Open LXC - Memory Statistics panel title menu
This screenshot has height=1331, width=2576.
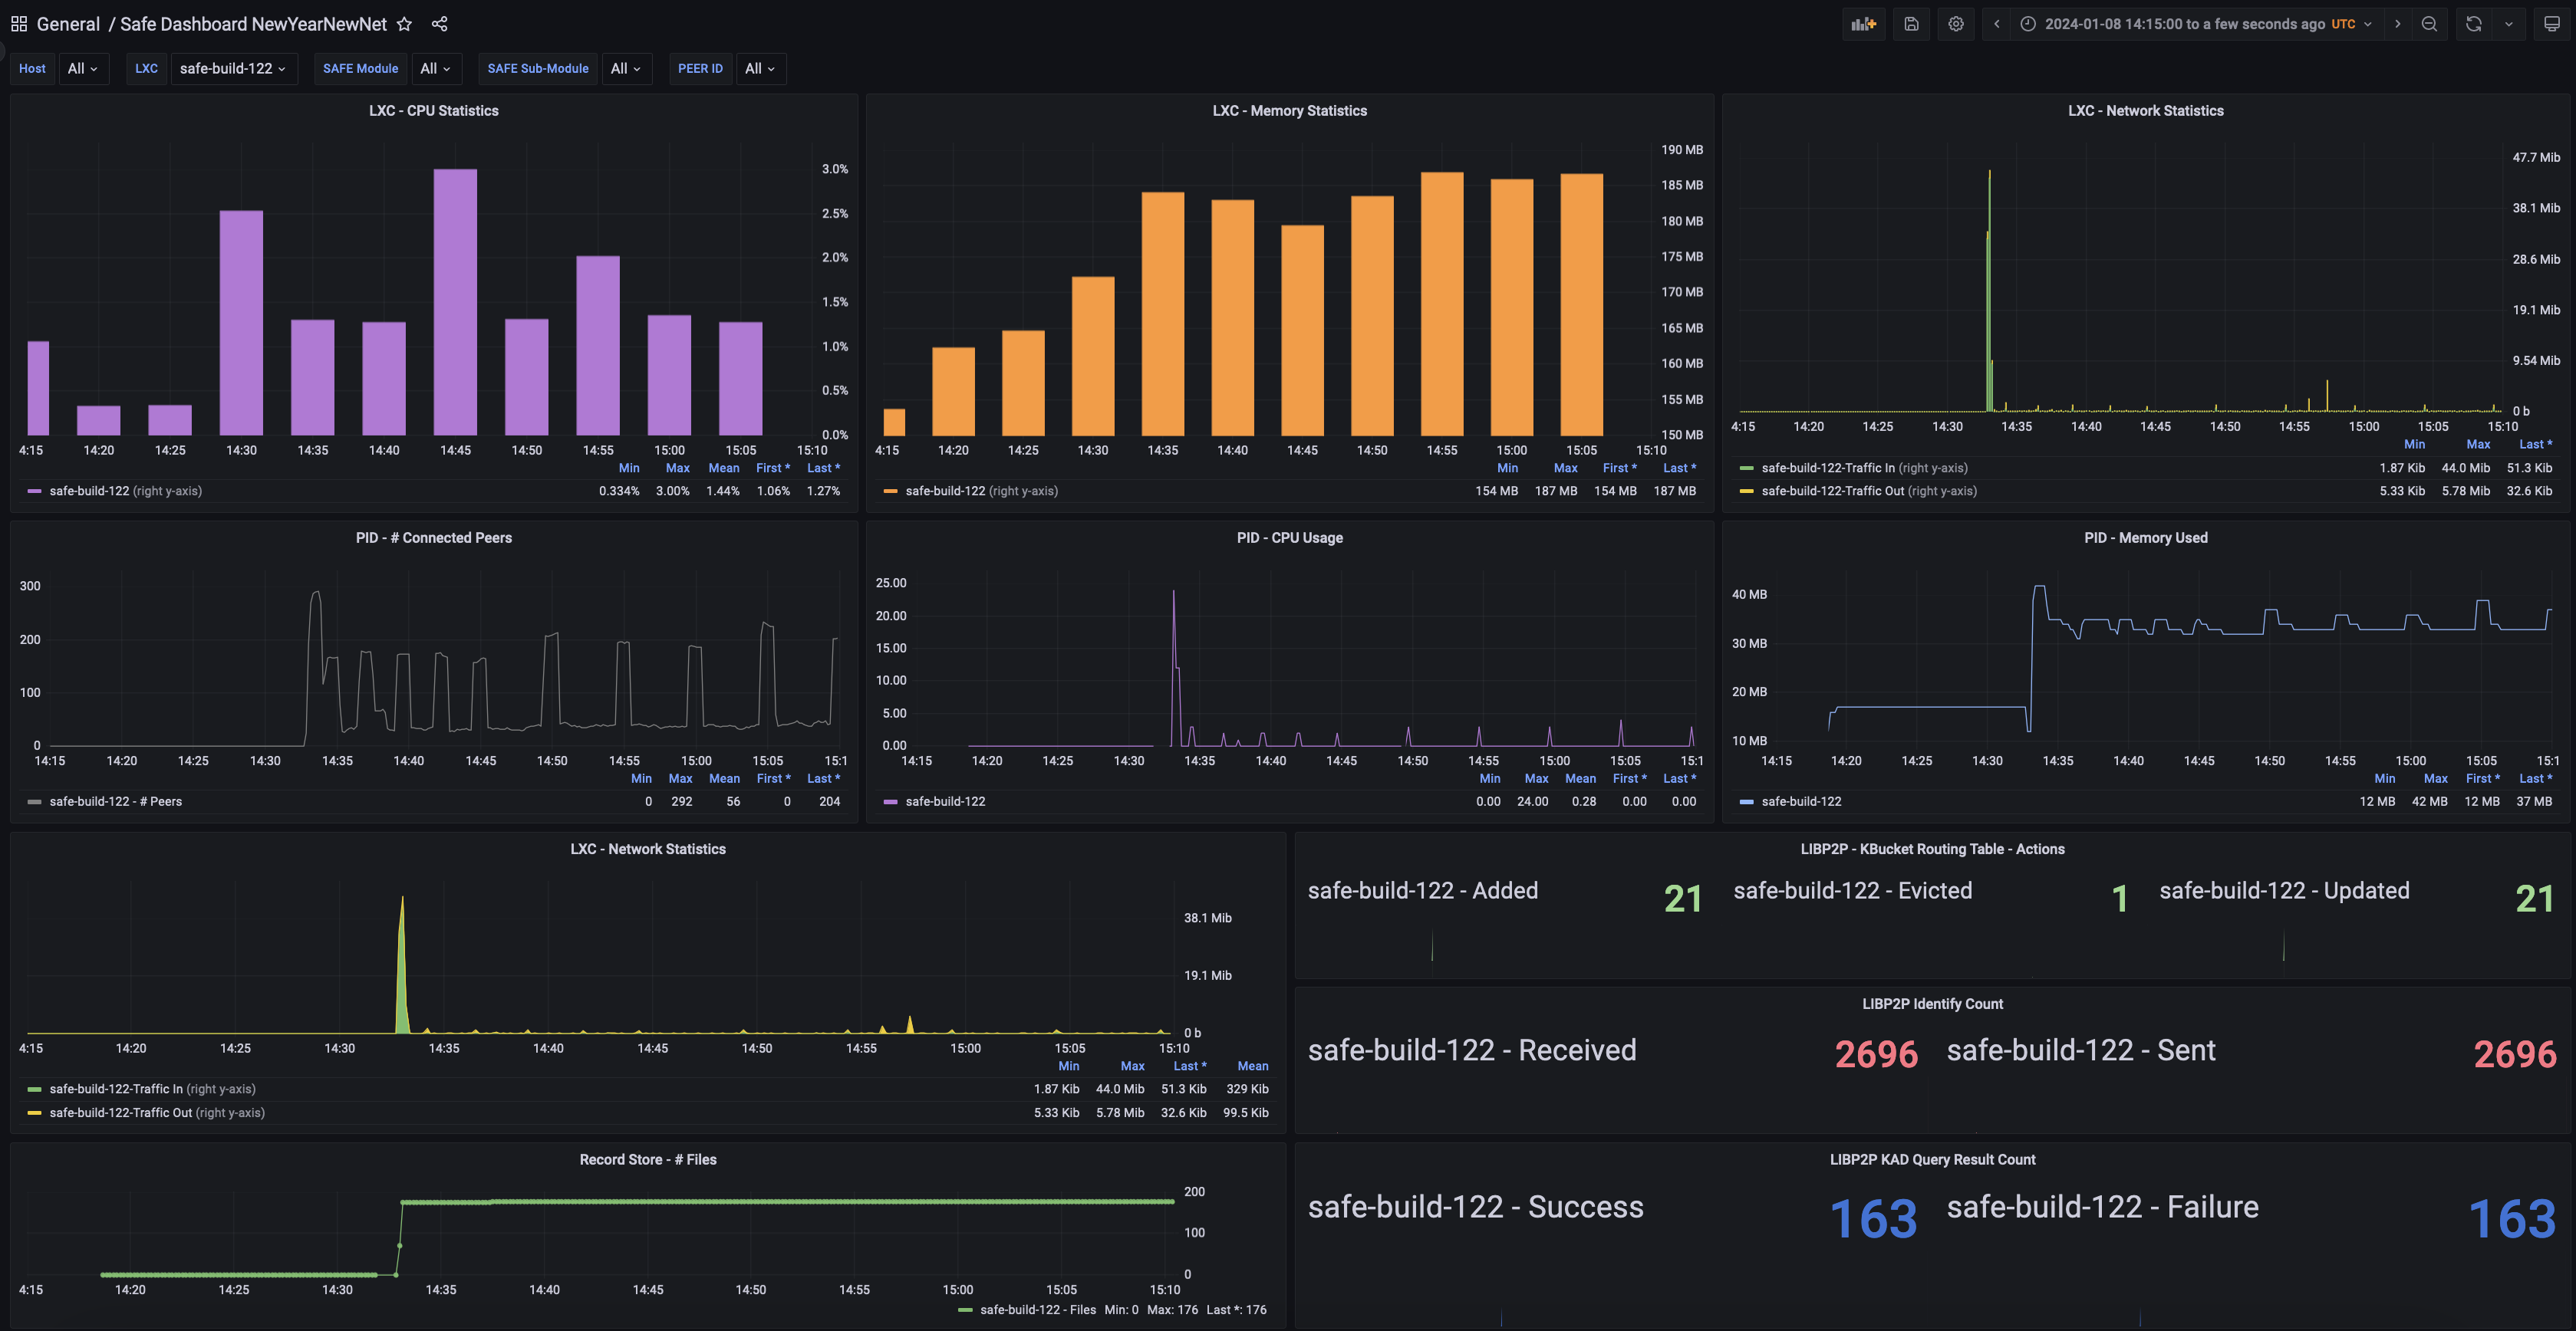(x=1289, y=111)
